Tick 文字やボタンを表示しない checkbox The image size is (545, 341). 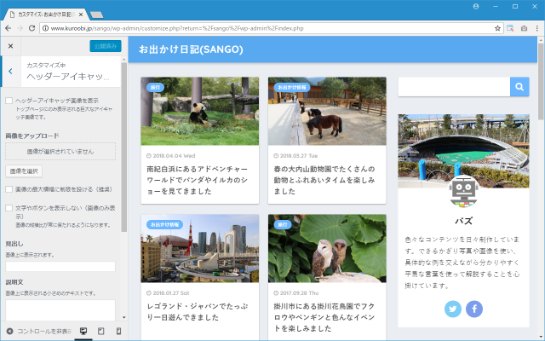(x=9, y=207)
